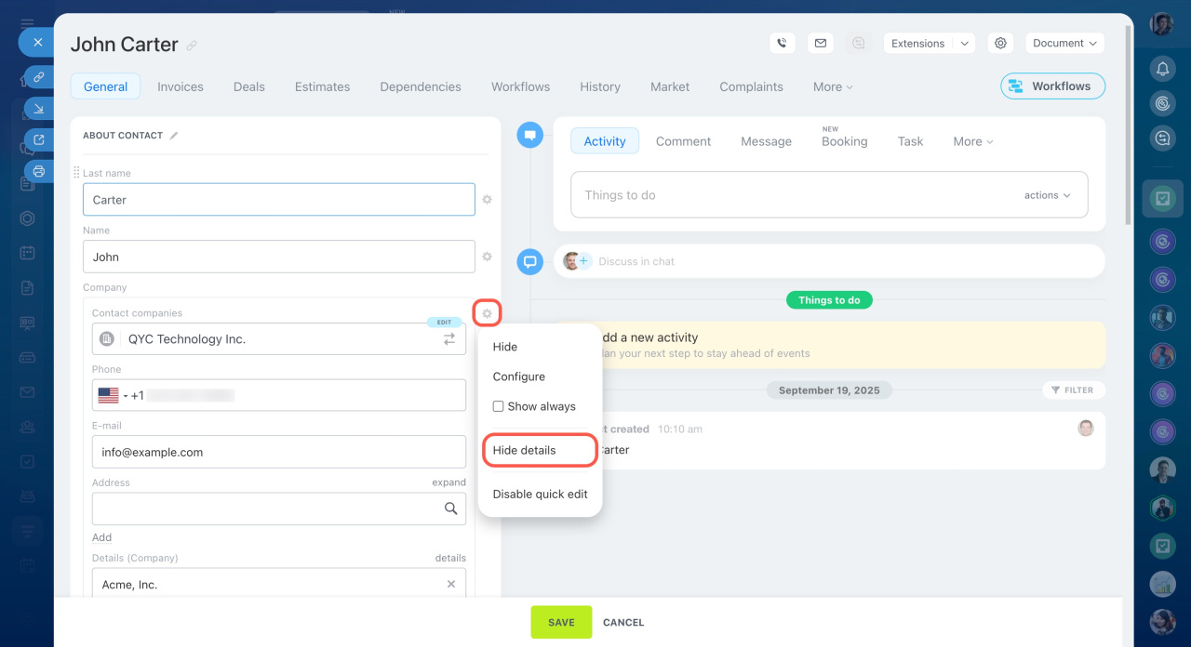Screen dimensions: 1191x647
Task: Click the phone call icon in header
Action: coord(782,43)
